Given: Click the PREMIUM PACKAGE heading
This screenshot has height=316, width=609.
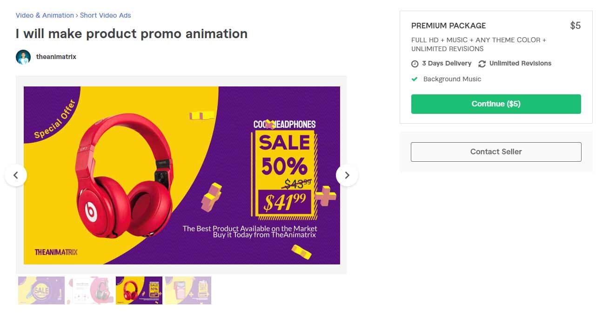Looking at the screenshot, I should 448,26.
